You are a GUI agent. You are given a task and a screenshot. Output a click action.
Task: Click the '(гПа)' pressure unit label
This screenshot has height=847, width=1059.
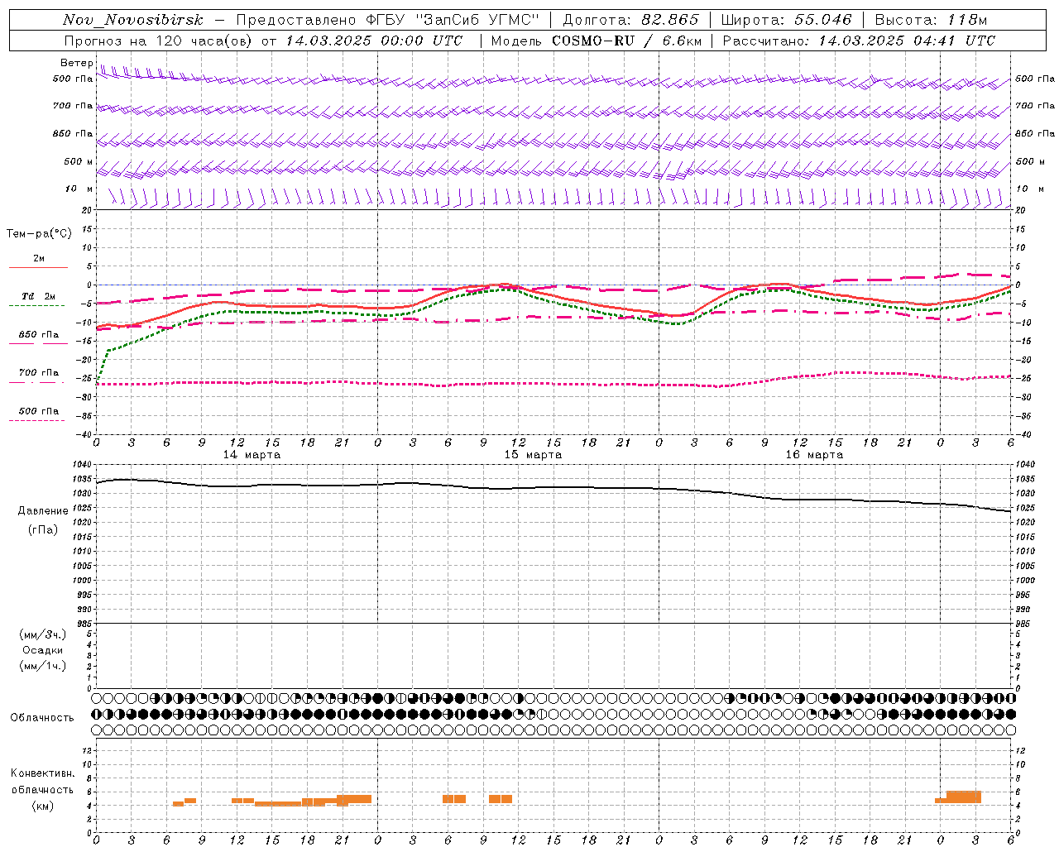42,529
